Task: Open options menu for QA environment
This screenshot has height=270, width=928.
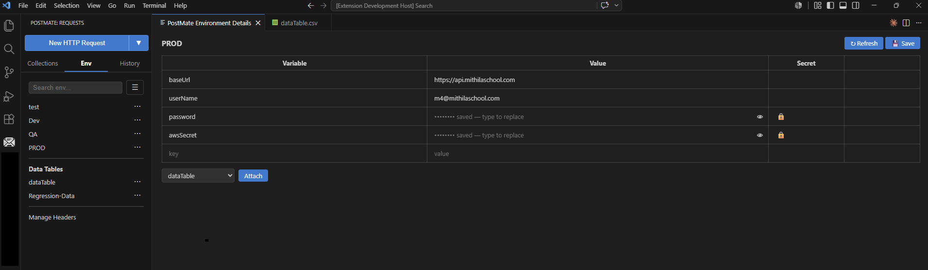Action: 137,134
